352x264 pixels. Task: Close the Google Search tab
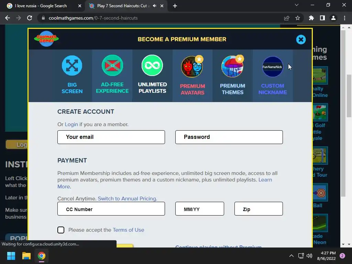click(x=80, y=6)
